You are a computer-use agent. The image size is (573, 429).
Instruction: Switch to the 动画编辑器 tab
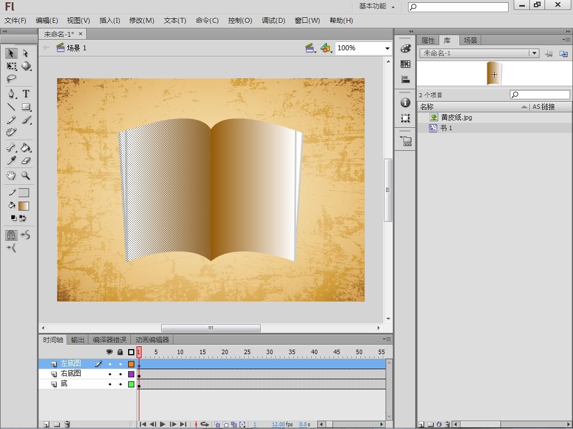tap(152, 340)
